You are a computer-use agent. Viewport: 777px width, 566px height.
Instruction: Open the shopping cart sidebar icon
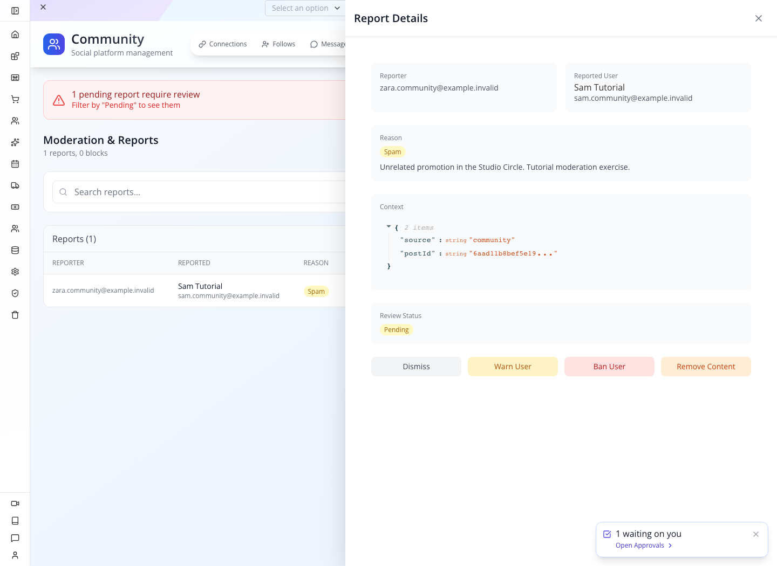pos(15,99)
